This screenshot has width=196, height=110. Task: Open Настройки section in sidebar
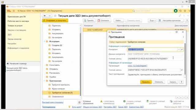click(12, 43)
